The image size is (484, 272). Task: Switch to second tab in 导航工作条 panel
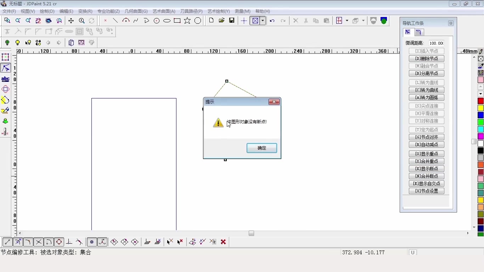pos(418,32)
